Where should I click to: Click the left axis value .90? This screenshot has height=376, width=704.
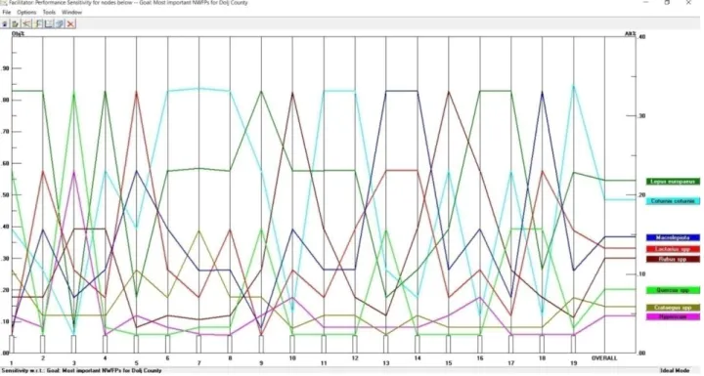5,68
